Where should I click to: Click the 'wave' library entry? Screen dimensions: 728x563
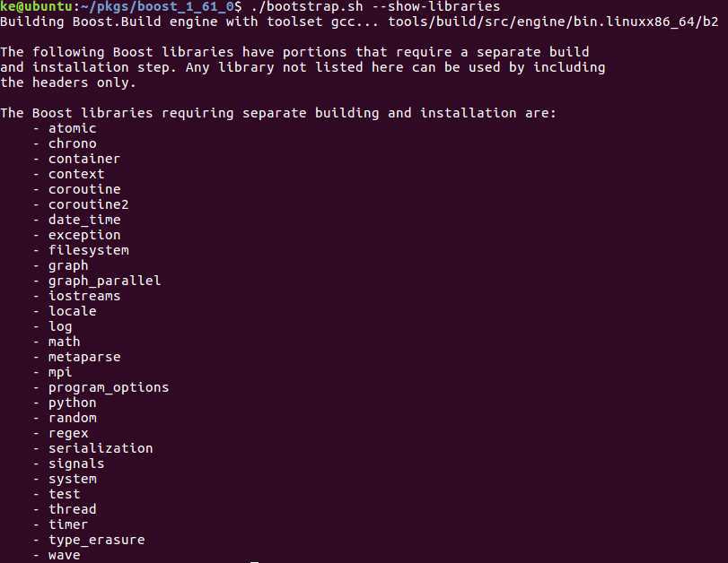point(64,555)
